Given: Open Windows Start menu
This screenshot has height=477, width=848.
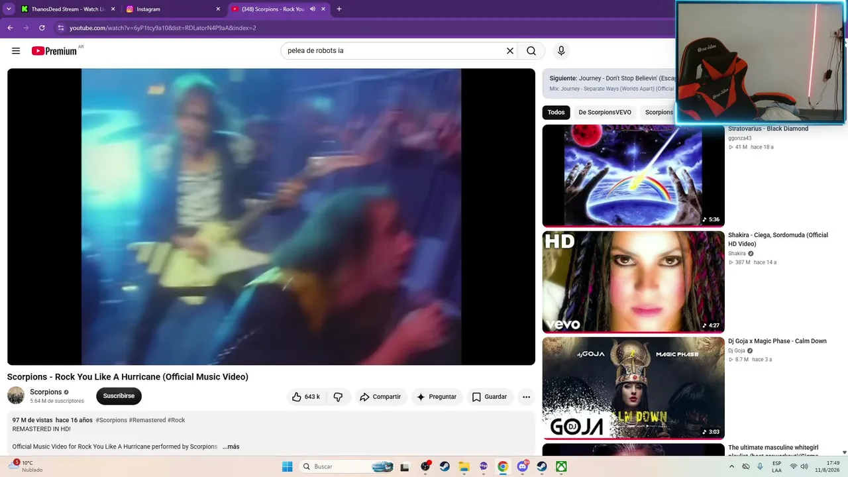Looking at the screenshot, I should 287,466.
